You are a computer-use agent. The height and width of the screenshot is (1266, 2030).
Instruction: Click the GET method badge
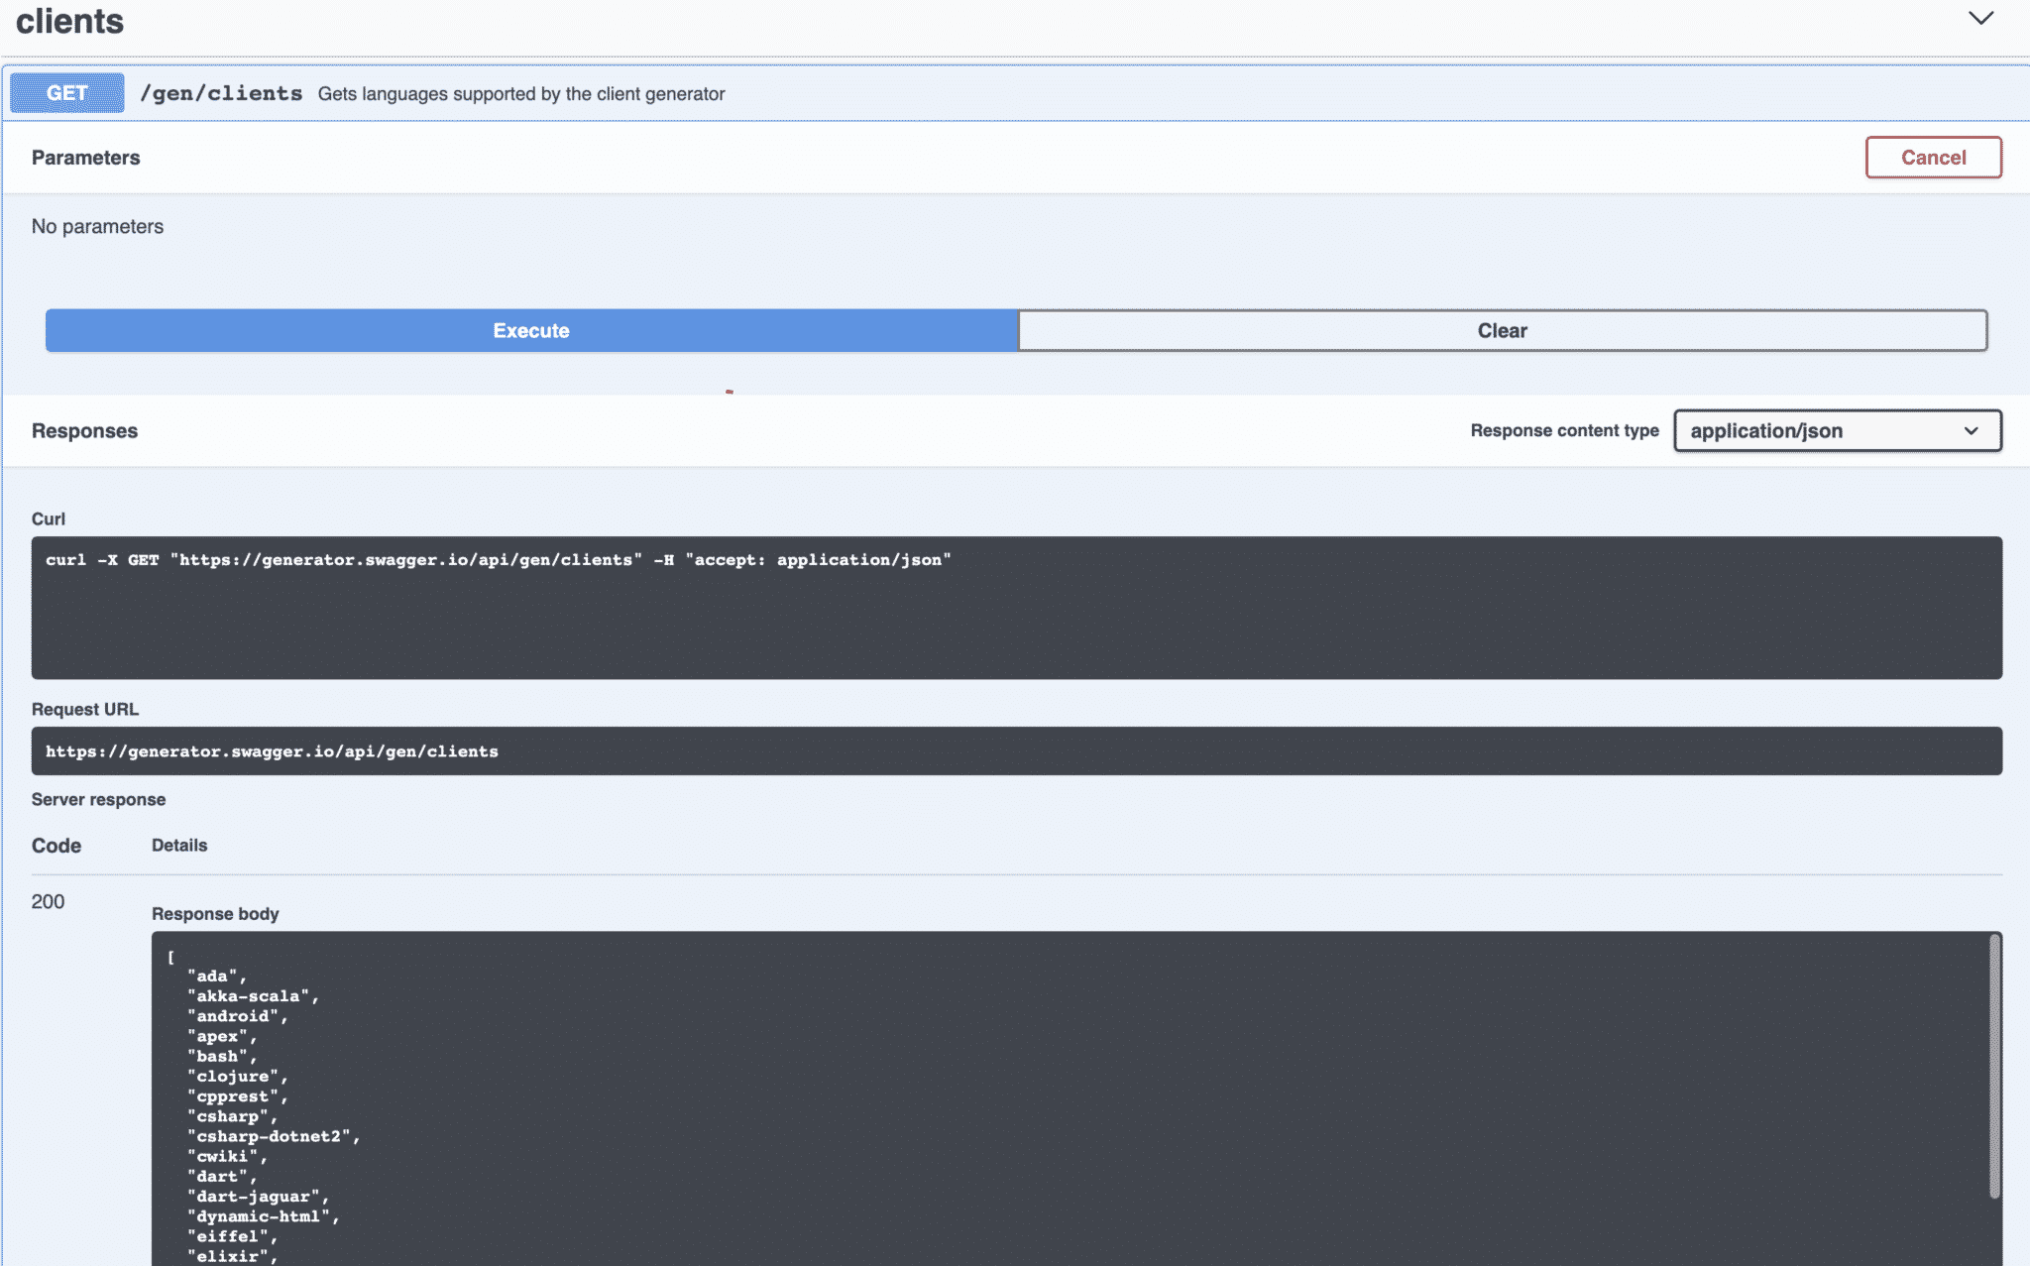point(65,92)
